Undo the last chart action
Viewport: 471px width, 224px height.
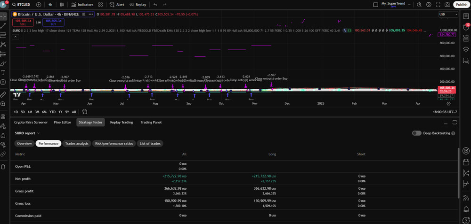[155, 5]
